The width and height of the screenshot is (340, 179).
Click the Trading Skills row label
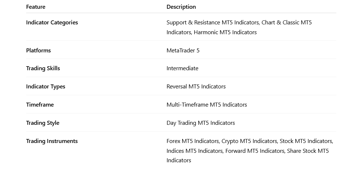point(43,68)
